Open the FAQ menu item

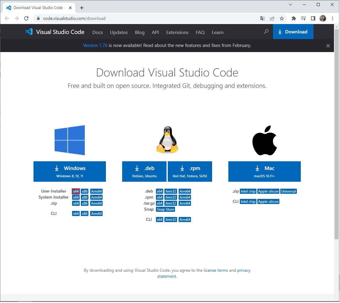200,32
